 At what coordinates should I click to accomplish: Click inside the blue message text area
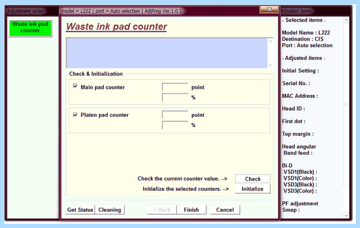coord(167,53)
